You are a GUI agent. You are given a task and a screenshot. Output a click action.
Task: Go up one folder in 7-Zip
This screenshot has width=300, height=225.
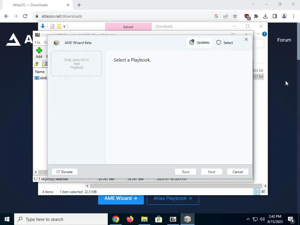click(37, 64)
